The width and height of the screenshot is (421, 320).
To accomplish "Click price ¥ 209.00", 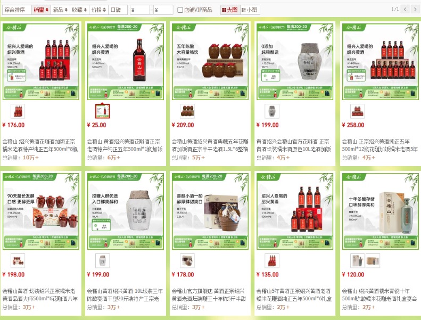I will (x=183, y=125).
